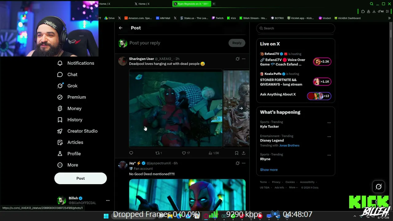Click Grok icon on Jay's post
Screen dimensions: 393x221
[x=237, y=163]
